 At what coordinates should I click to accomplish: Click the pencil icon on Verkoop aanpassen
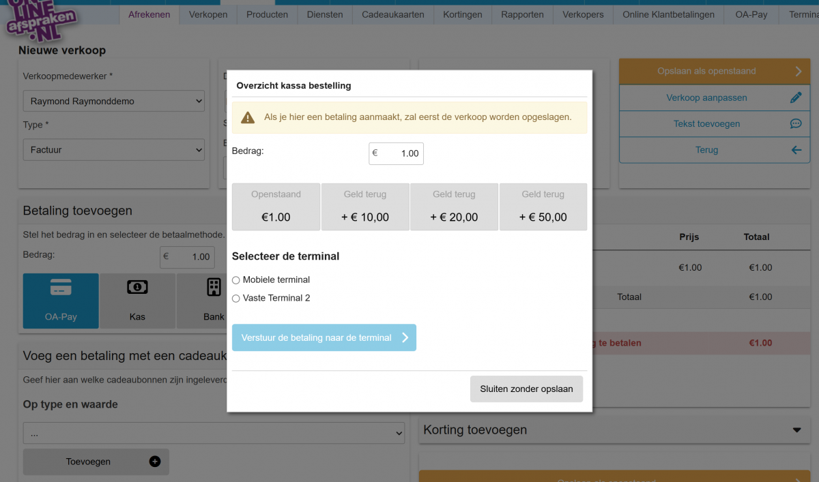(x=795, y=97)
